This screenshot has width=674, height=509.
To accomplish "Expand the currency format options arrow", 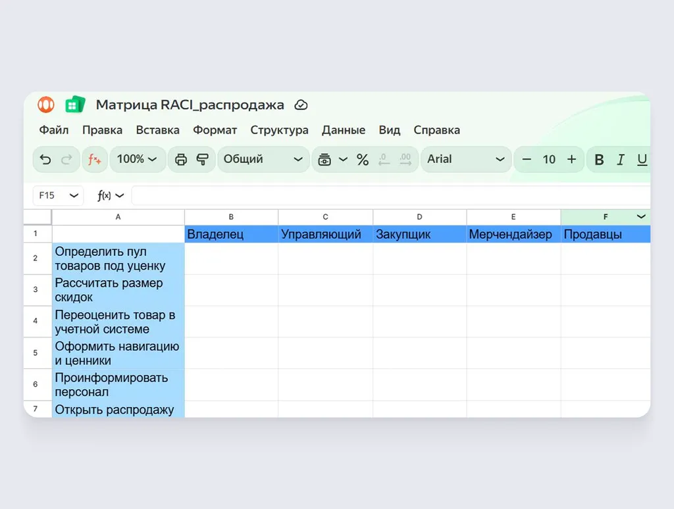I will [x=343, y=159].
